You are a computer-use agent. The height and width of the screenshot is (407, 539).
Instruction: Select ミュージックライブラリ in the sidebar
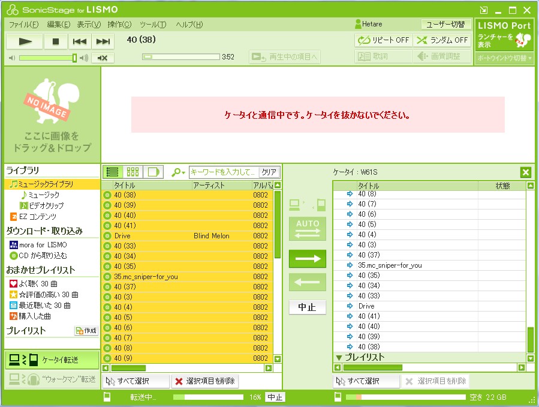pyautogui.click(x=52, y=184)
